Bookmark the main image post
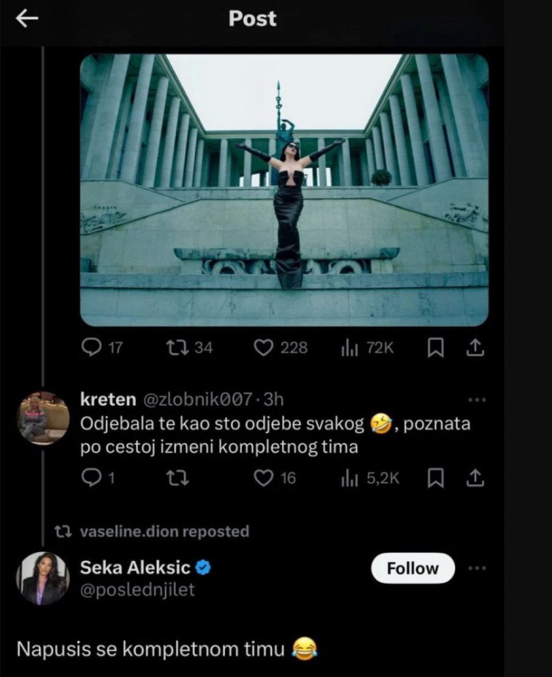Screen dimensions: 552x677 click(435, 347)
